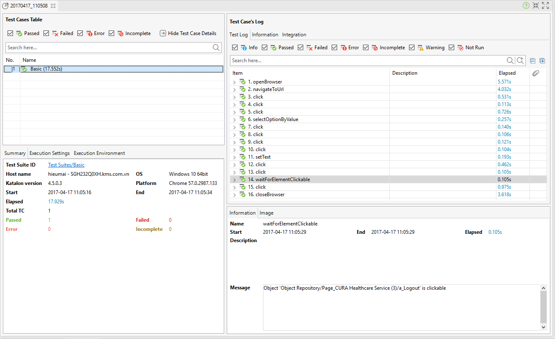Image resolution: width=555 pixels, height=339 pixels.
Task: Switch to the Execution Settings tab
Action: click(49, 153)
